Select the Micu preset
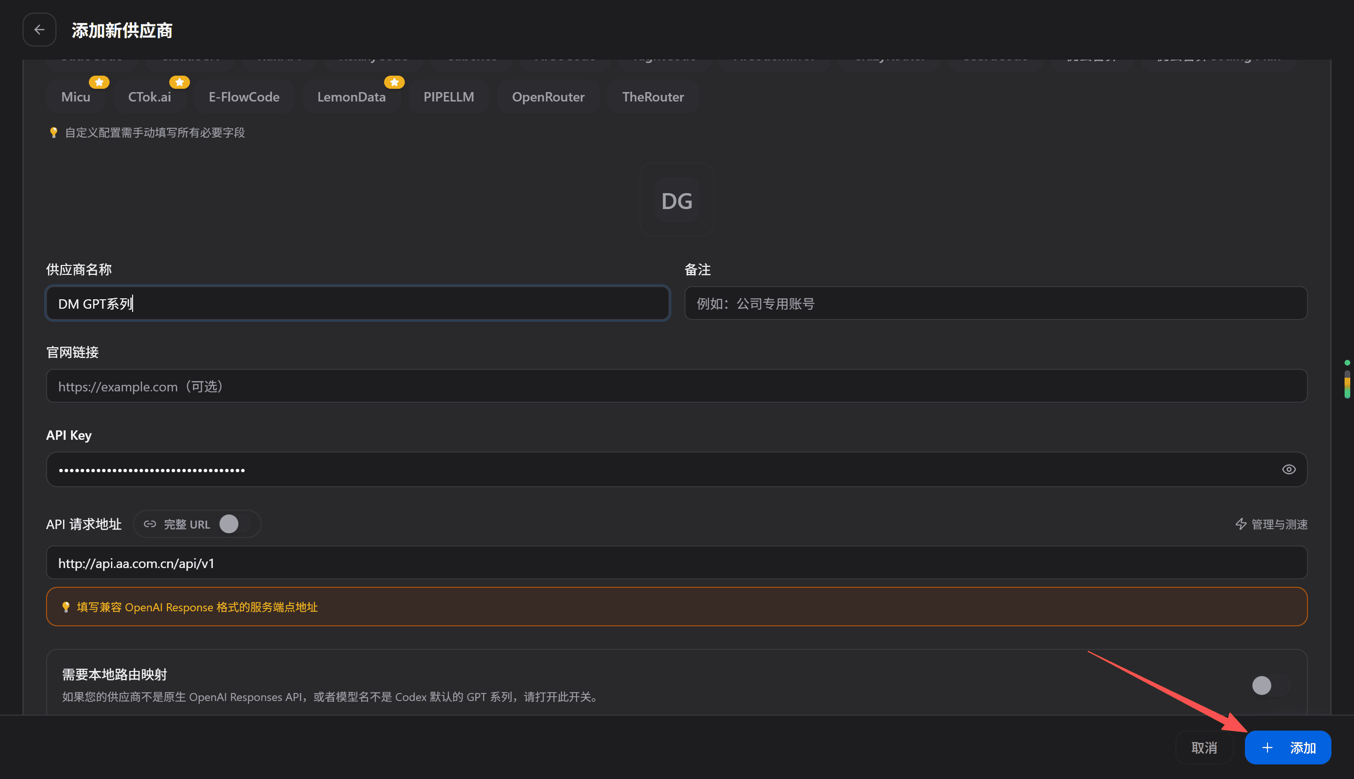This screenshot has height=779, width=1354. [x=76, y=97]
